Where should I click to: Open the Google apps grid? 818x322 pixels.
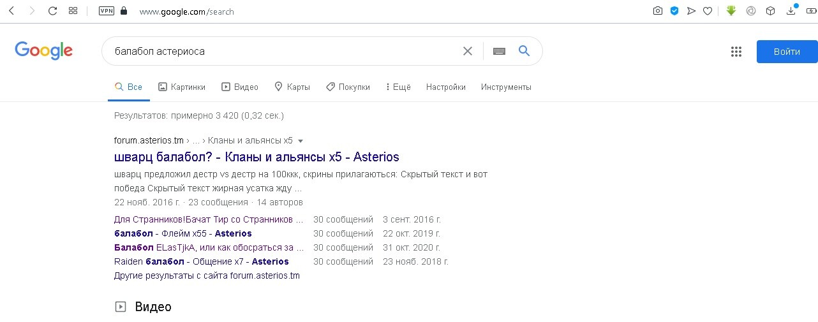pyautogui.click(x=736, y=52)
